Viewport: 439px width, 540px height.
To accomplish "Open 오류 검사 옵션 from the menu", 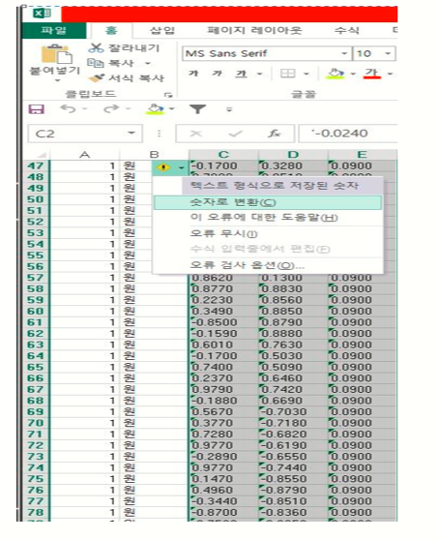I will pyautogui.click(x=247, y=265).
